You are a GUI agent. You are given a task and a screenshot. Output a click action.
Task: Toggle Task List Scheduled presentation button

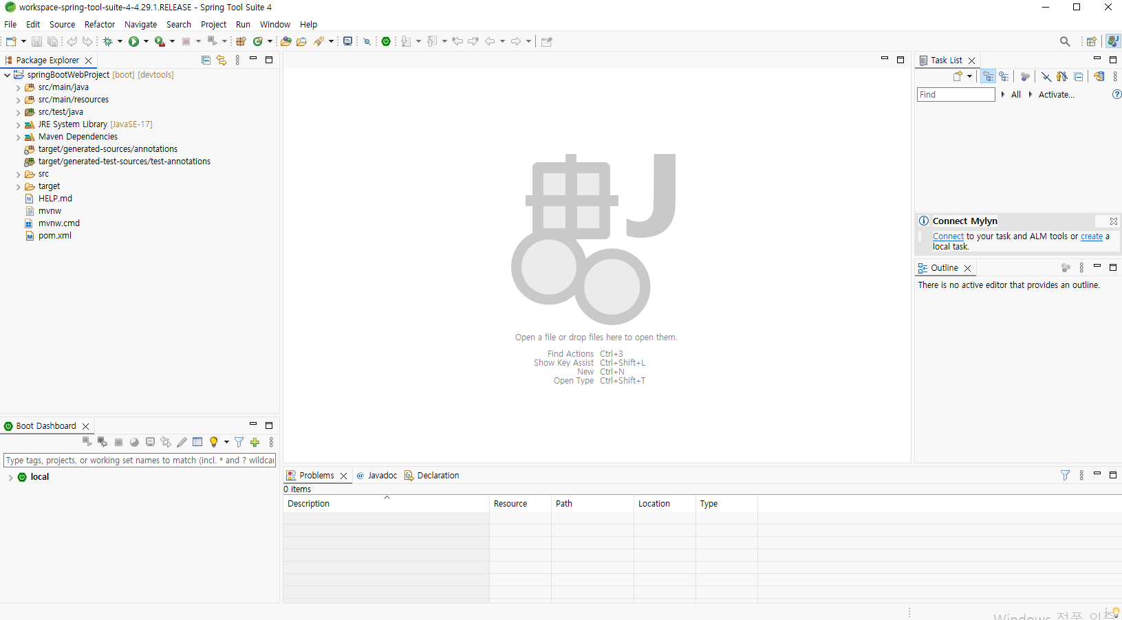[1004, 76]
